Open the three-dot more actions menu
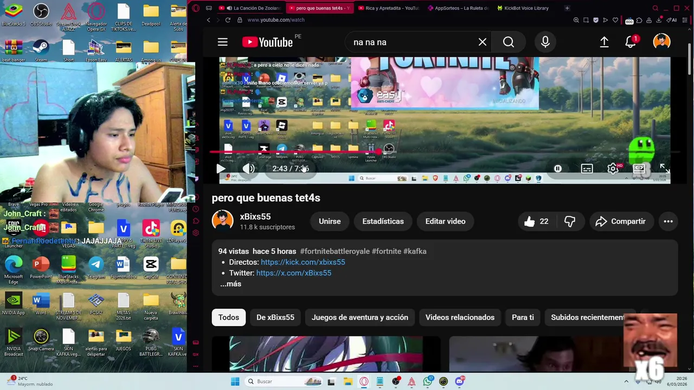 (x=668, y=221)
